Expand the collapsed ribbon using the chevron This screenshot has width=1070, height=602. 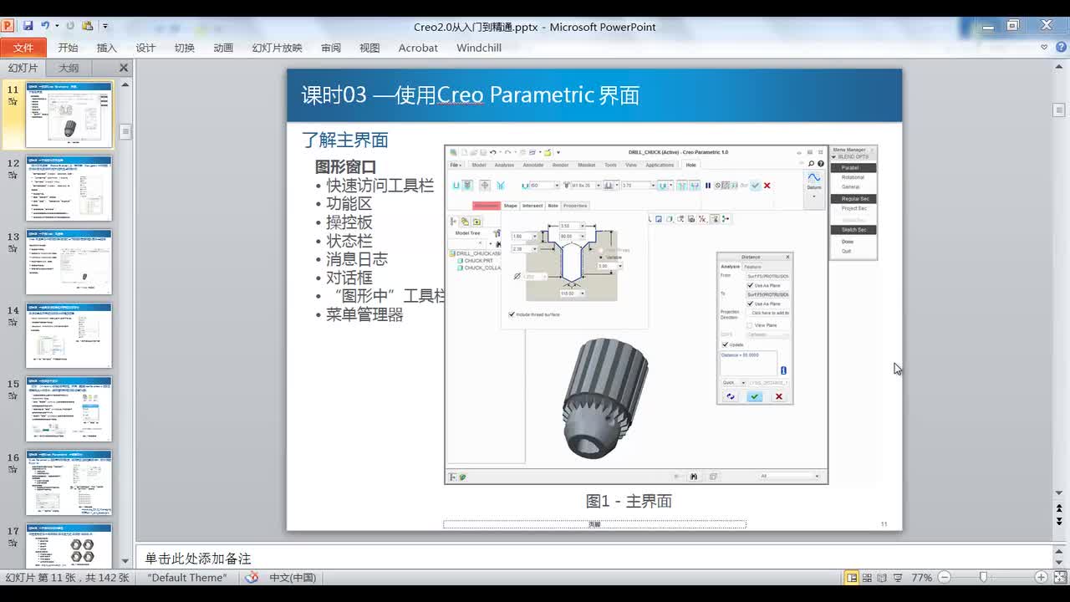click(x=1044, y=48)
